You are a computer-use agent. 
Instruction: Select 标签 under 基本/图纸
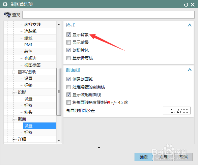point(28,85)
